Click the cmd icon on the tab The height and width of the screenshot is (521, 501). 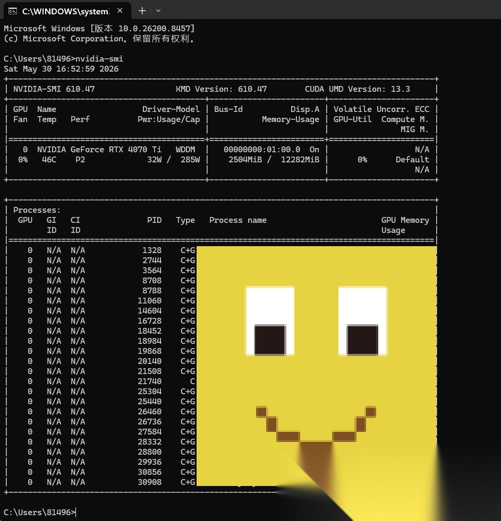pyautogui.click(x=13, y=11)
